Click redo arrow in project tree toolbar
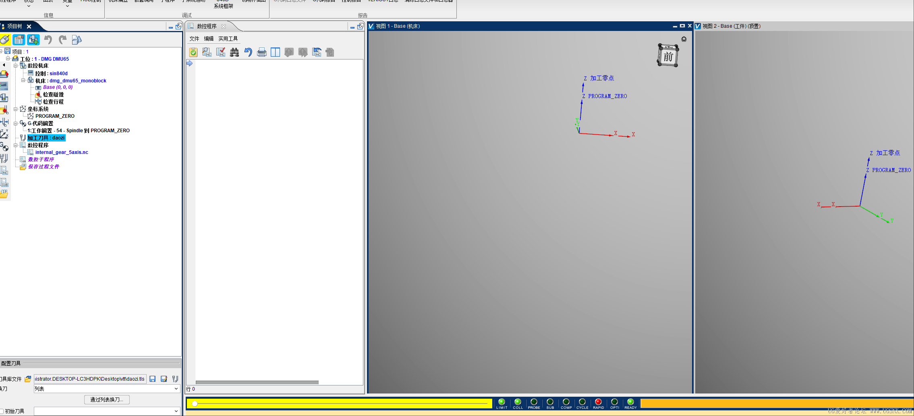Viewport: 914px width, 416px height. coord(62,40)
